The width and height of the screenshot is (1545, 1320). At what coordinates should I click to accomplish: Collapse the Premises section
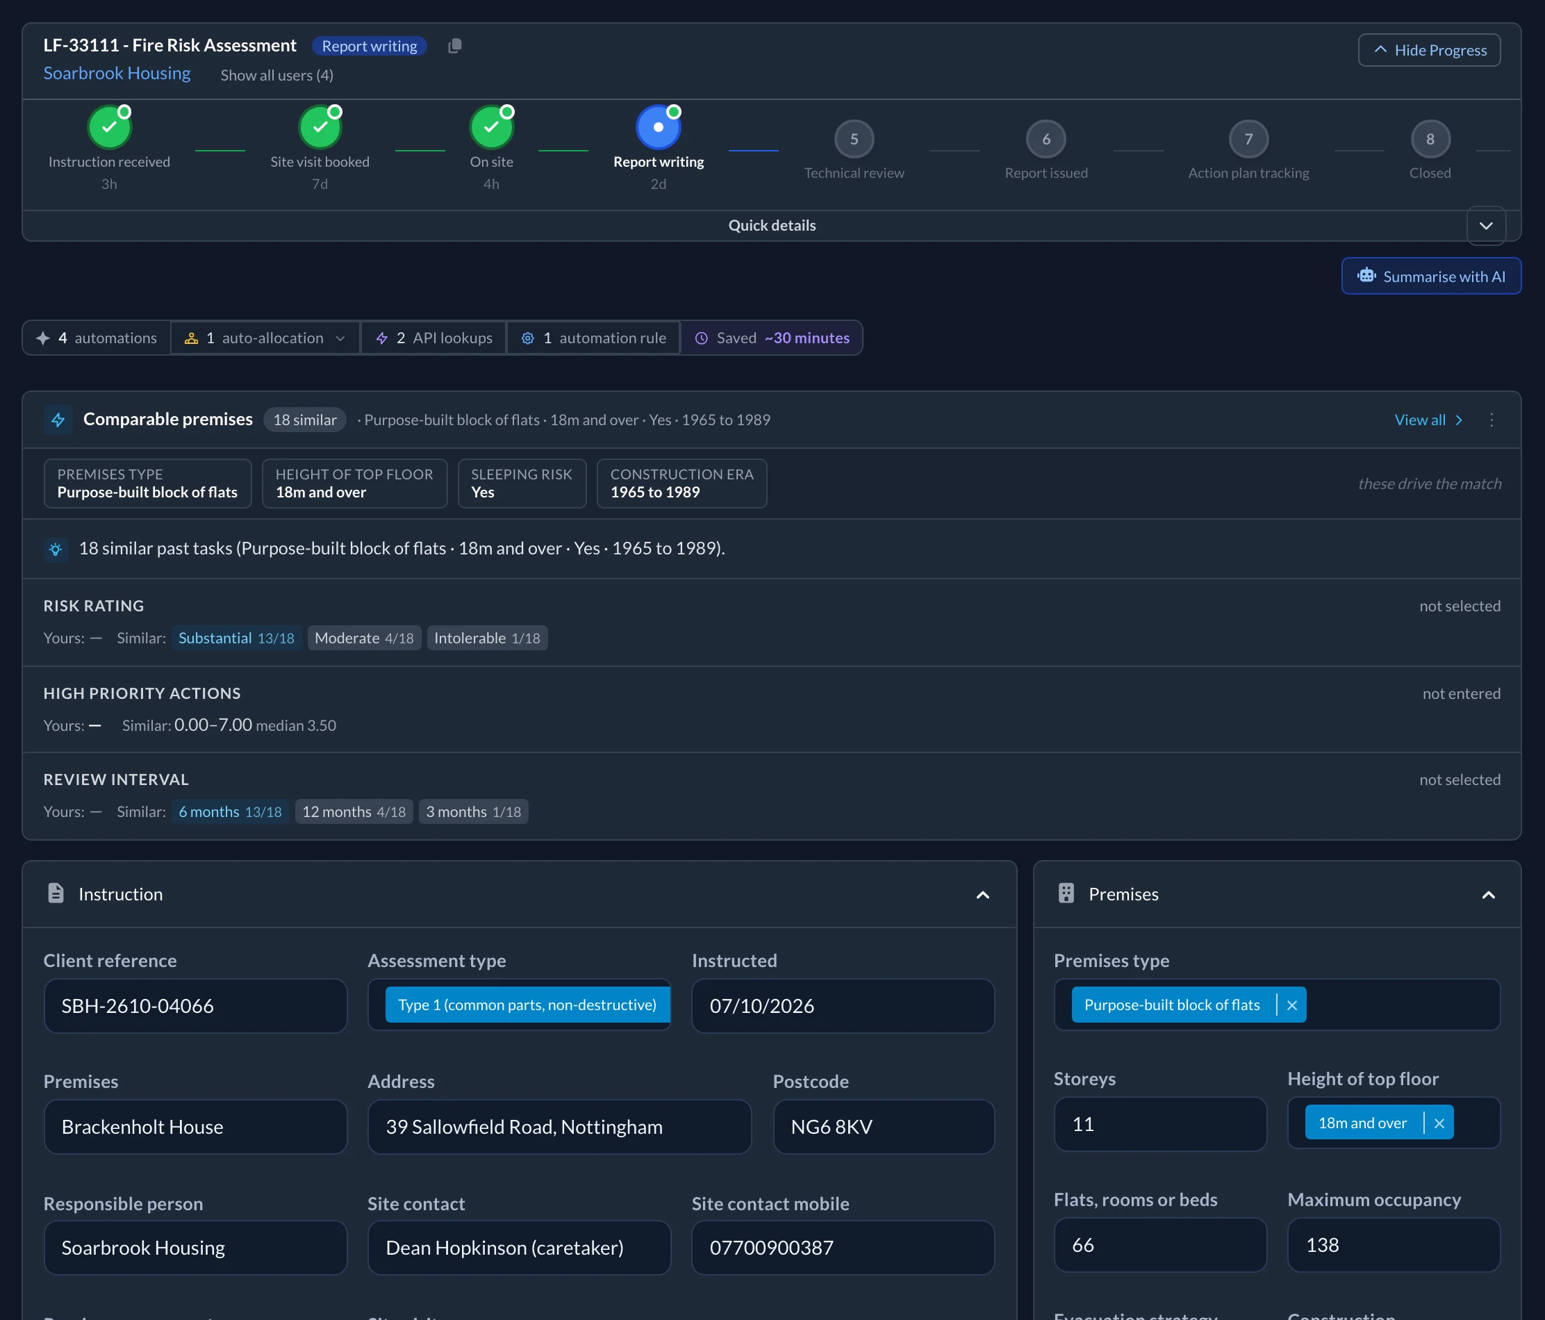[x=1488, y=895]
